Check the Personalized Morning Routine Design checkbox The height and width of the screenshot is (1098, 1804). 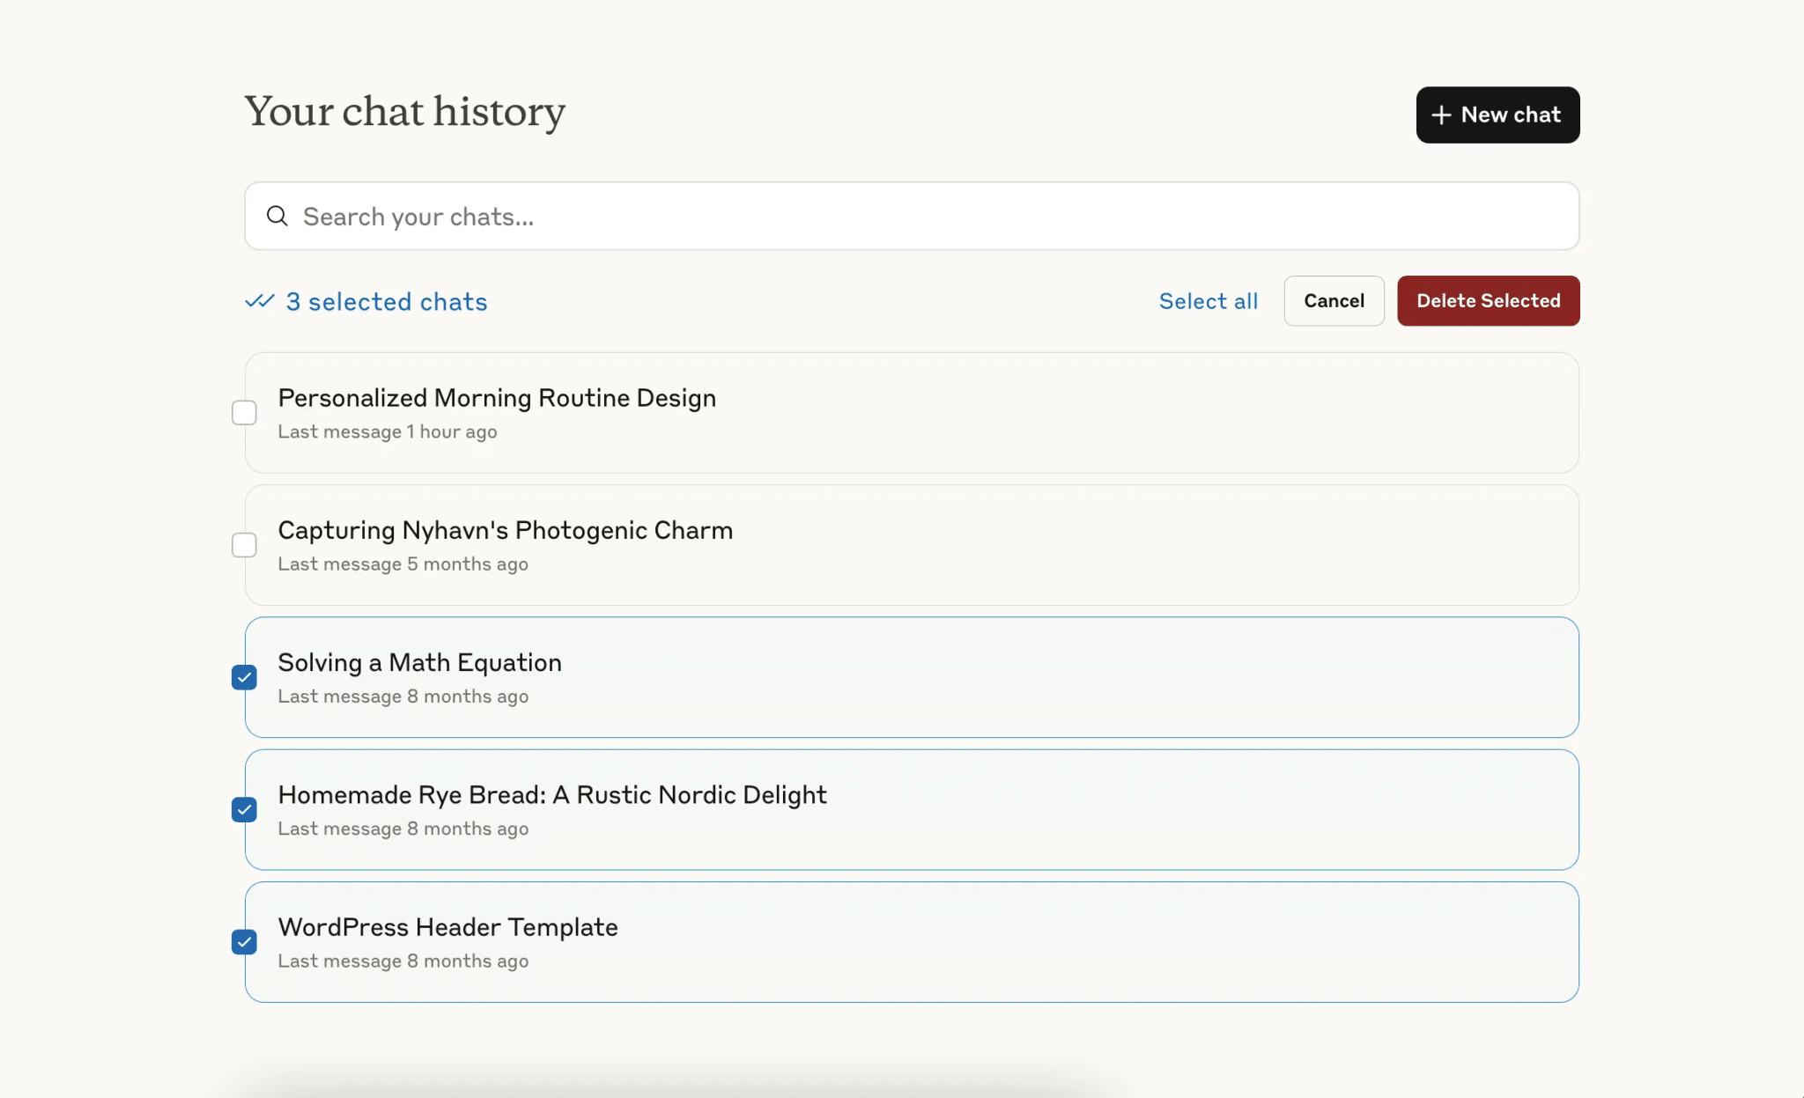click(244, 412)
